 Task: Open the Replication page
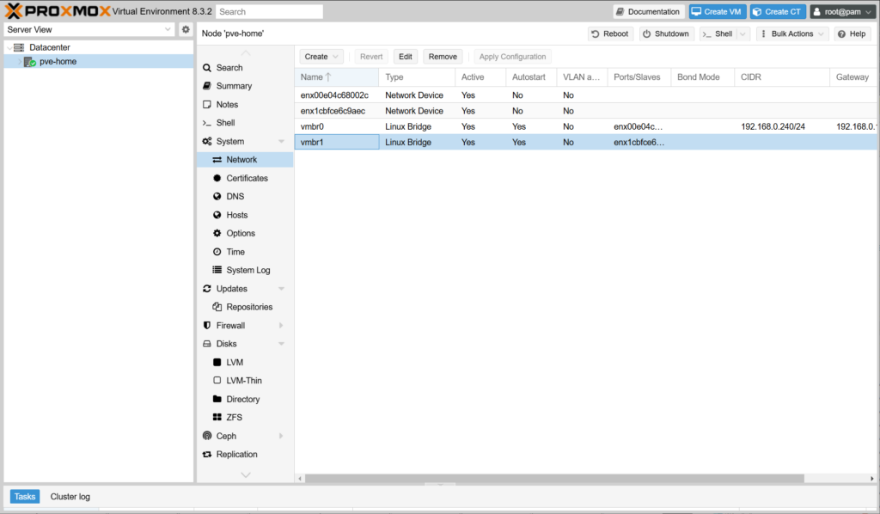[x=236, y=455]
